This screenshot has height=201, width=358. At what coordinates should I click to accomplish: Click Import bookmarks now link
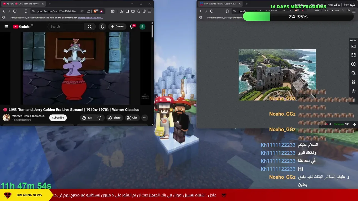point(90,18)
